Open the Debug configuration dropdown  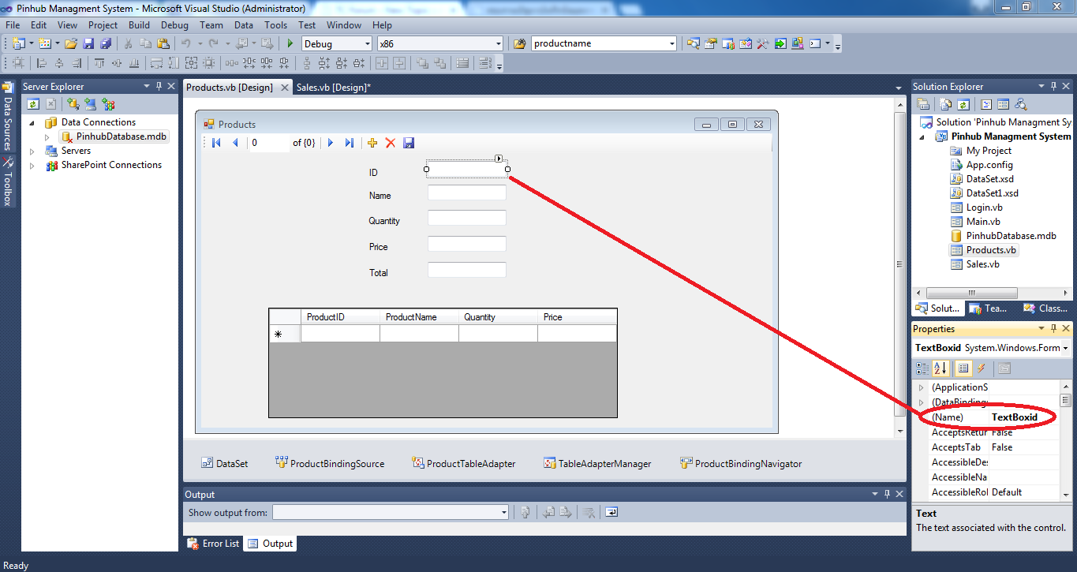(x=366, y=43)
